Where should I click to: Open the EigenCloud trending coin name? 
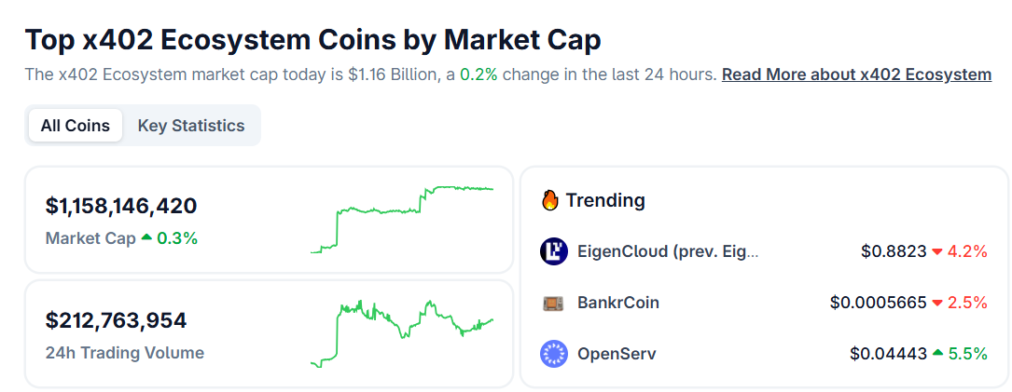[668, 251]
